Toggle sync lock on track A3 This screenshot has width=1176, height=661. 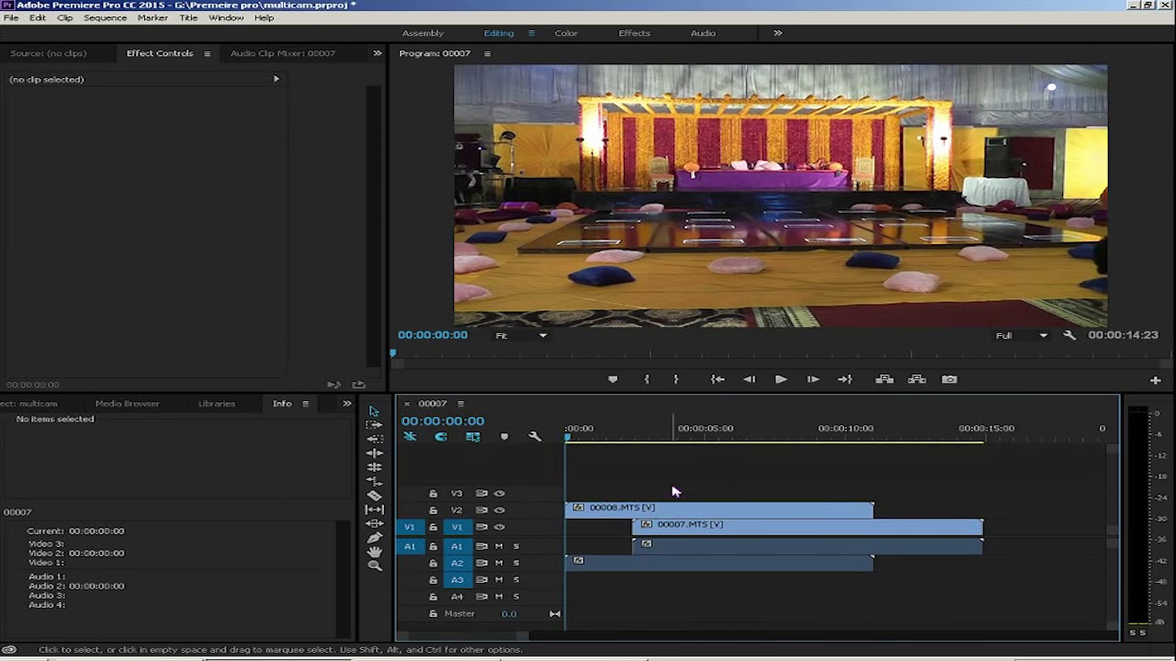click(481, 579)
